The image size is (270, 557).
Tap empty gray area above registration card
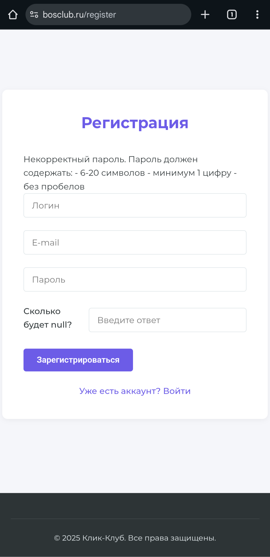point(135,60)
